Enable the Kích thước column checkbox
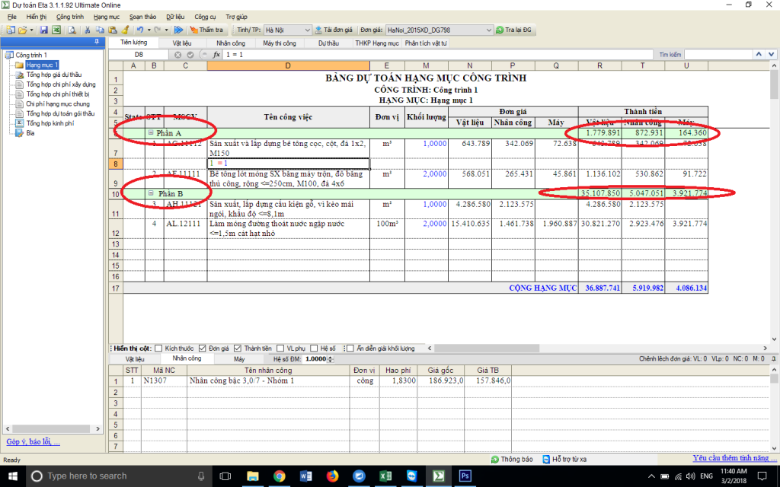The height and width of the screenshot is (487, 780). coord(158,348)
